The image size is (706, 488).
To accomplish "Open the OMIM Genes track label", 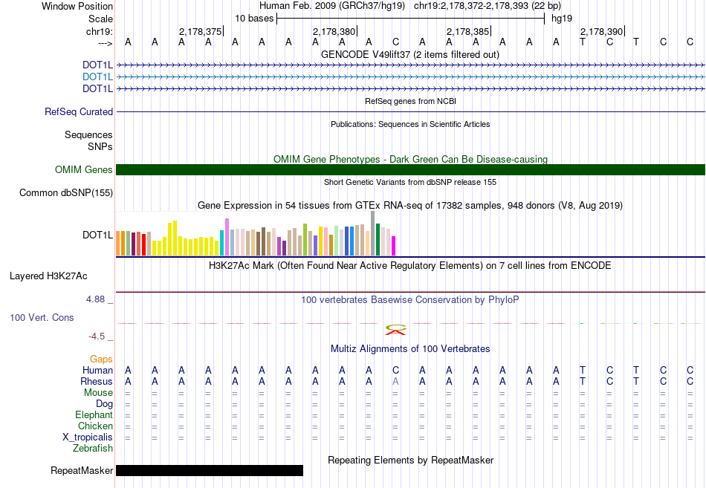I will point(83,169).
